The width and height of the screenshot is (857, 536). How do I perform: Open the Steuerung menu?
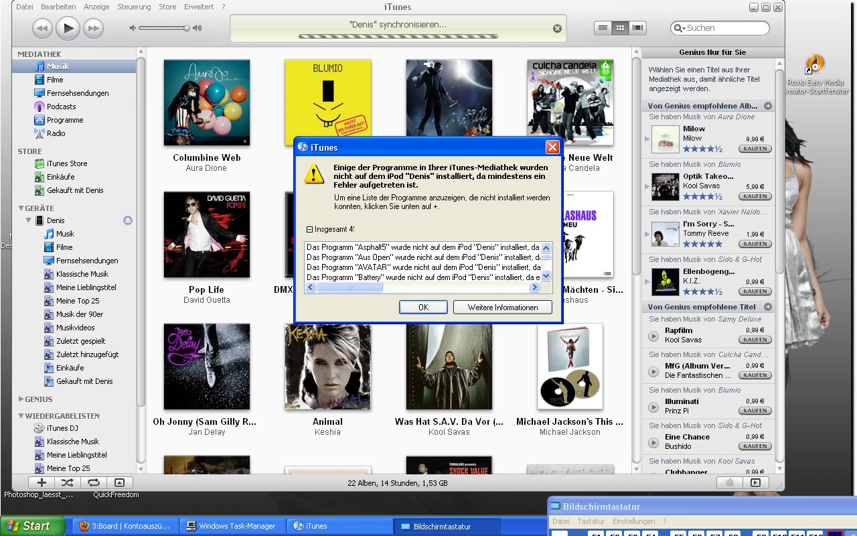[x=134, y=7]
